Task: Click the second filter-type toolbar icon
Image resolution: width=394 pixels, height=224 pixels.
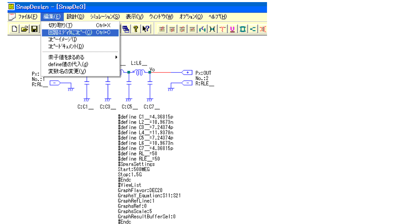Action: click(x=172, y=29)
